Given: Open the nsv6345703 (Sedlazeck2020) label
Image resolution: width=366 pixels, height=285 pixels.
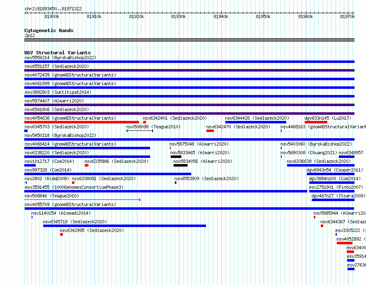Looking at the screenshot, I should (x=57, y=127).
